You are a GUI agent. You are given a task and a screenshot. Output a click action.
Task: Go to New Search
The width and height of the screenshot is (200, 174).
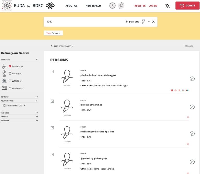click(x=93, y=6)
